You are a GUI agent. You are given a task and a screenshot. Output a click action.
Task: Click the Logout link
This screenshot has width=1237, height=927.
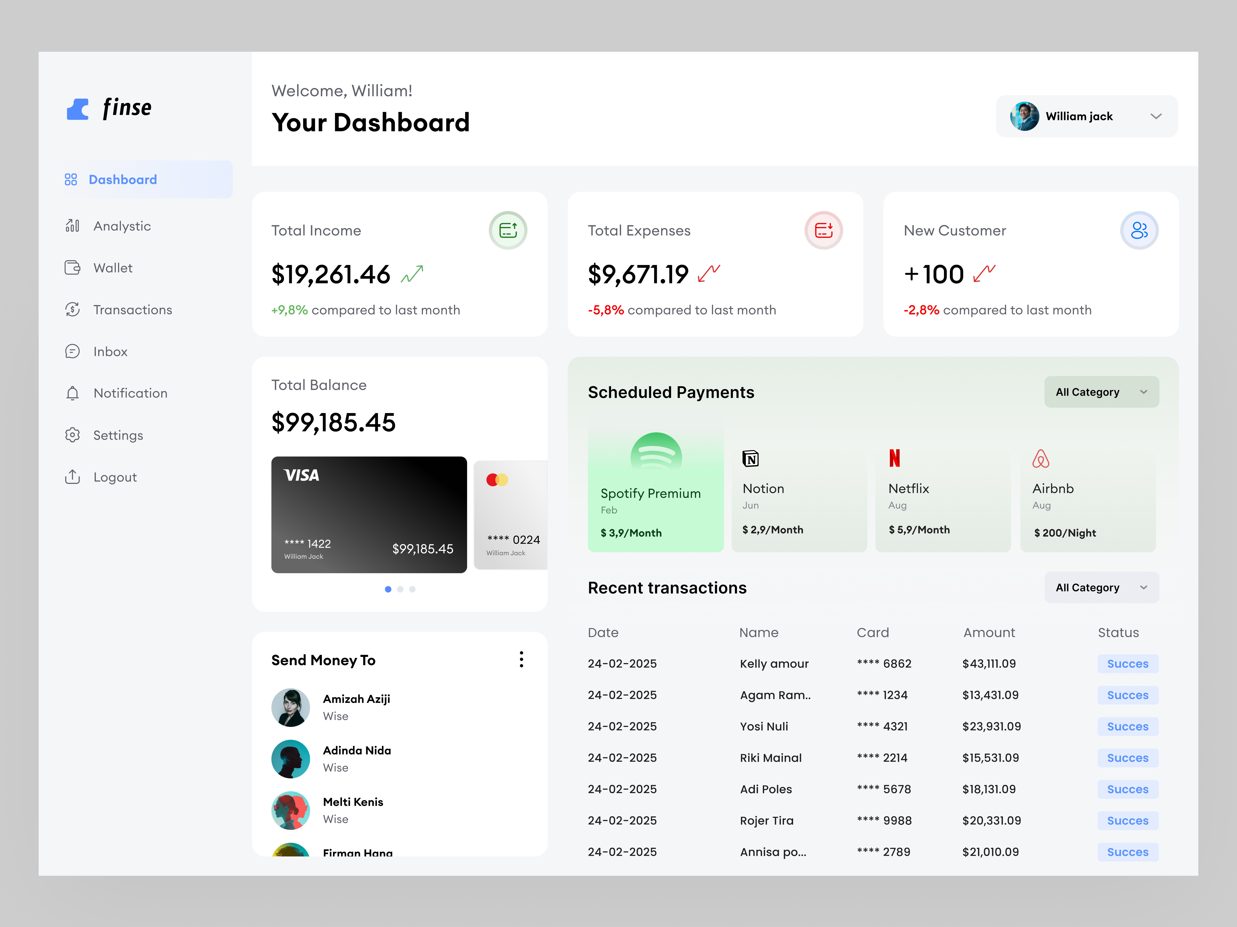pos(115,477)
